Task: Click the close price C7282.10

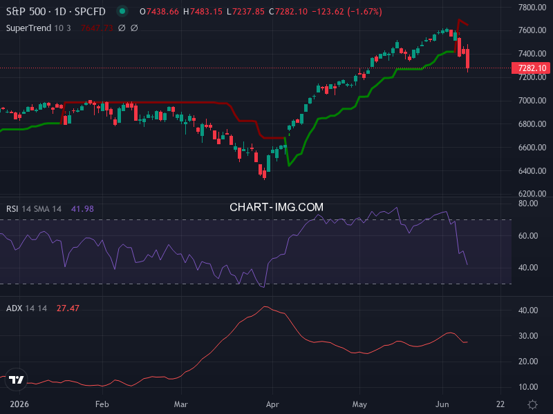Action: coord(288,12)
